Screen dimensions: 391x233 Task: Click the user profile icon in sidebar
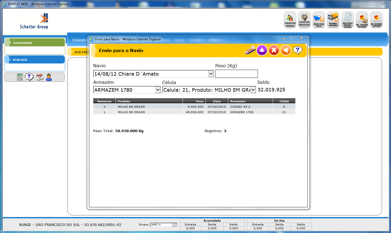pos(49,77)
